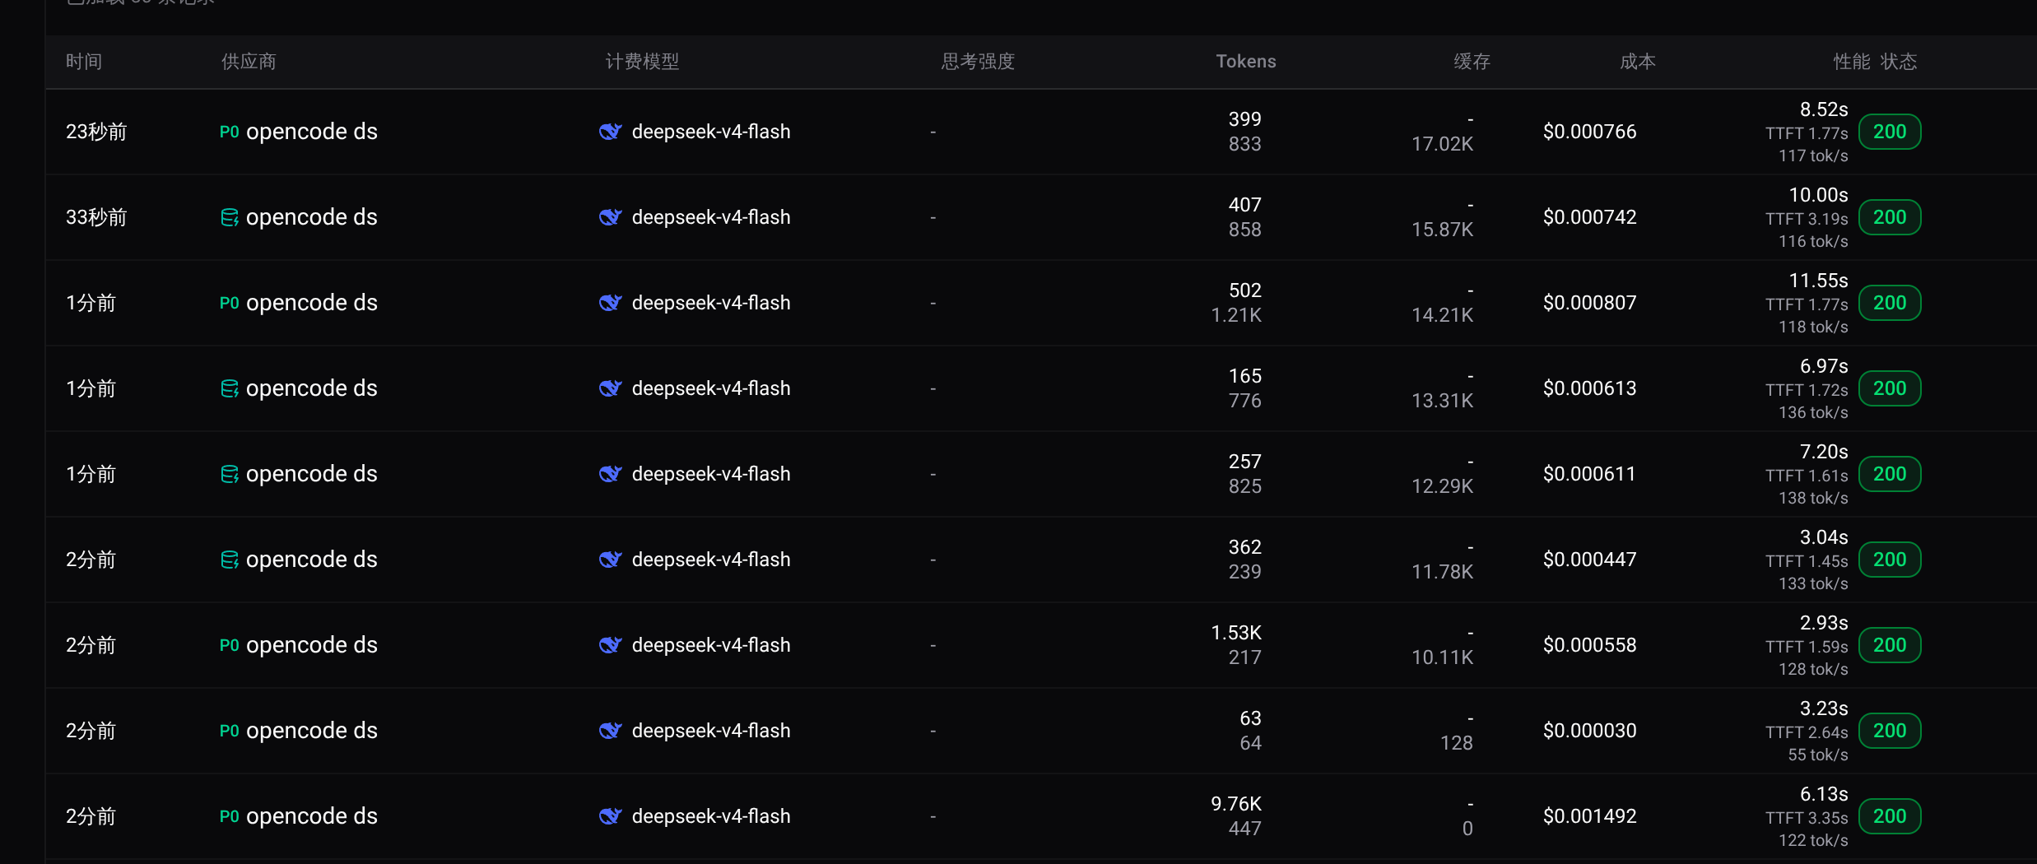The image size is (2037, 864).
Task: Click database provider icon in the $0.000613 row
Action: coord(230,388)
